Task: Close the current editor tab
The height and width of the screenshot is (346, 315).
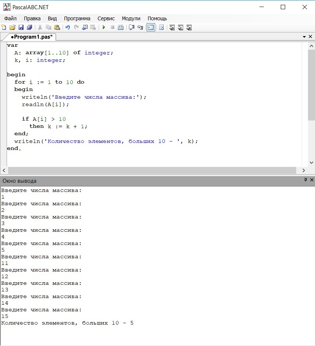Action: click(x=311, y=37)
